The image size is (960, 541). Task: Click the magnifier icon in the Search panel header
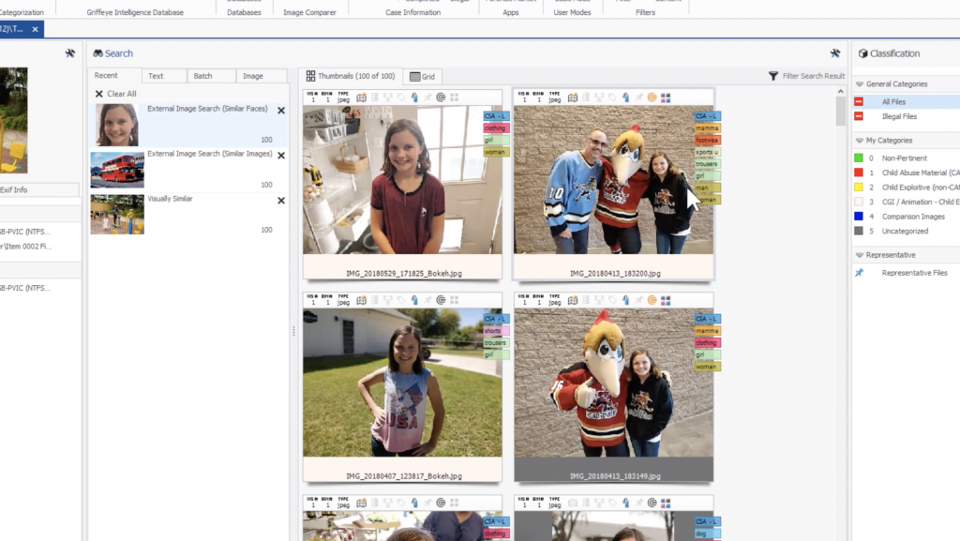tap(98, 53)
